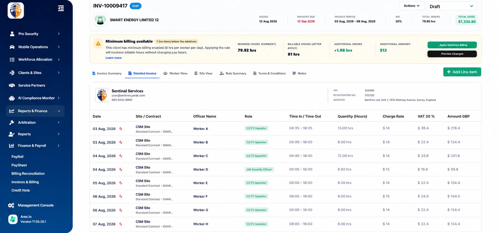Click the '6.92 hrs' quantity cell
Image resolution: width=500 pixels, height=233 pixels.
pyautogui.click(x=344, y=169)
